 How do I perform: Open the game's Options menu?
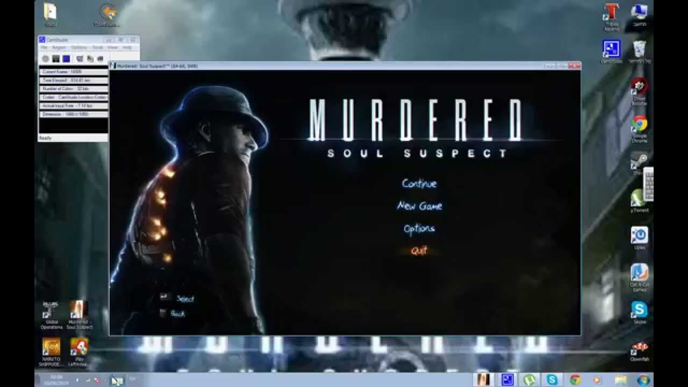tap(419, 228)
